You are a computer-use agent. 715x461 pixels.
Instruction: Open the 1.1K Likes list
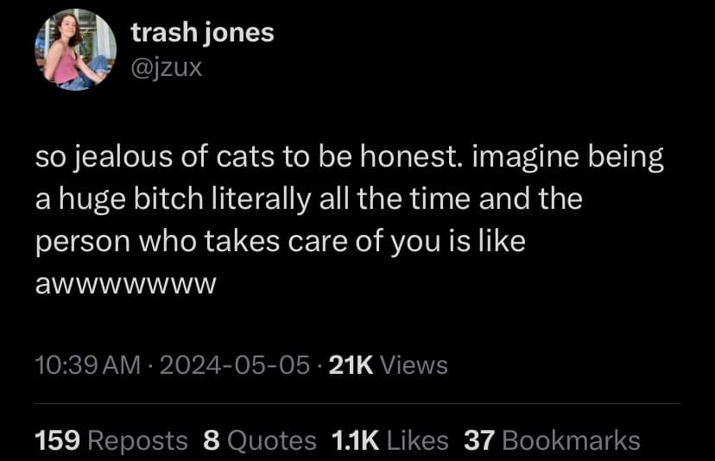tap(390, 440)
